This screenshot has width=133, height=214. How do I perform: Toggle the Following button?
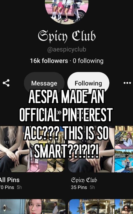tap(88, 83)
